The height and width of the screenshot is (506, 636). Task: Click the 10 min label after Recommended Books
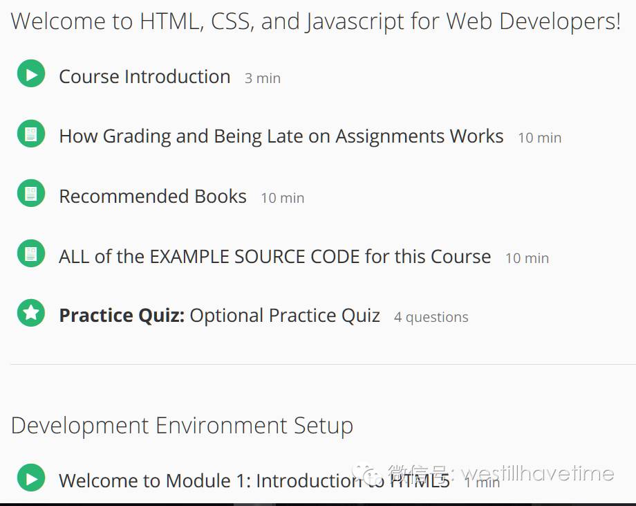pyautogui.click(x=282, y=198)
